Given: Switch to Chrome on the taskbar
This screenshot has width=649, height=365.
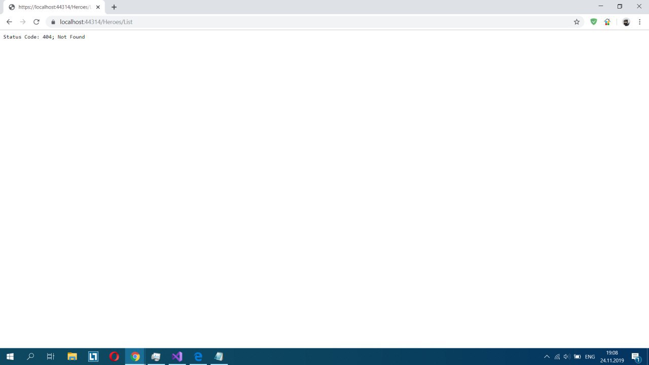Looking at the screenshot, I should (135, 356).
